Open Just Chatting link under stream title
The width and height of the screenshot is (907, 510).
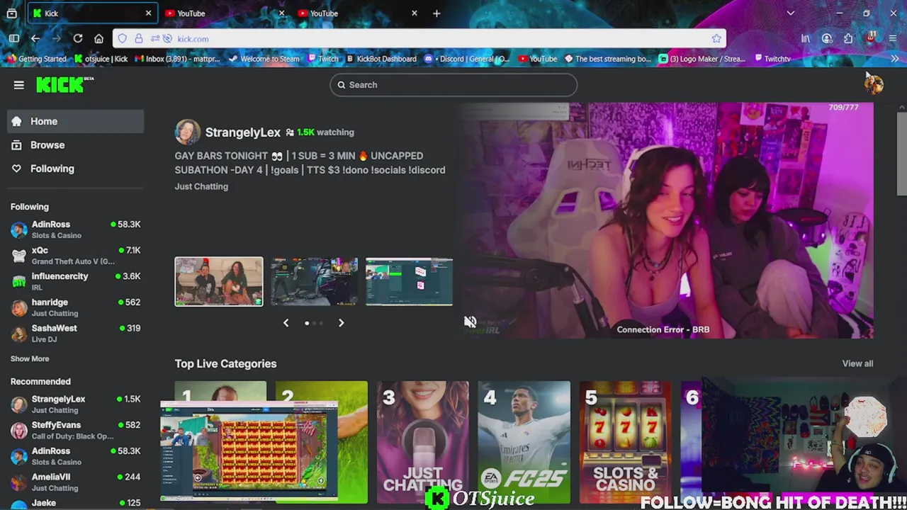pos(201,186)
